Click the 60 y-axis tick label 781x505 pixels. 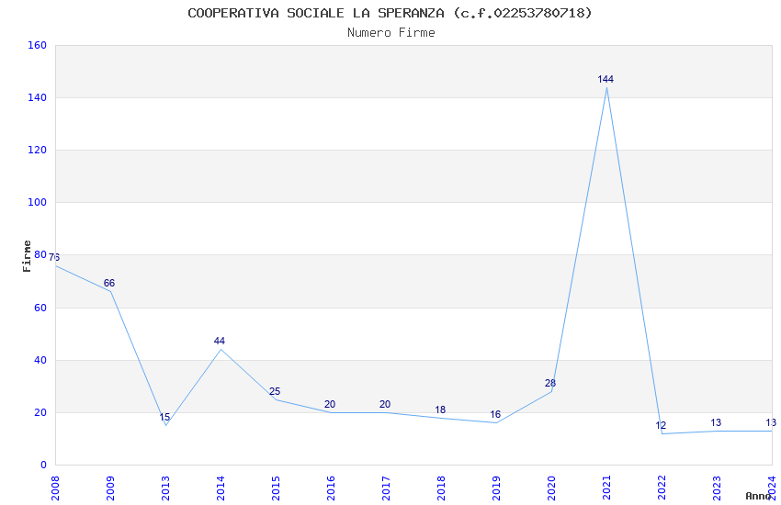point(40,308)
